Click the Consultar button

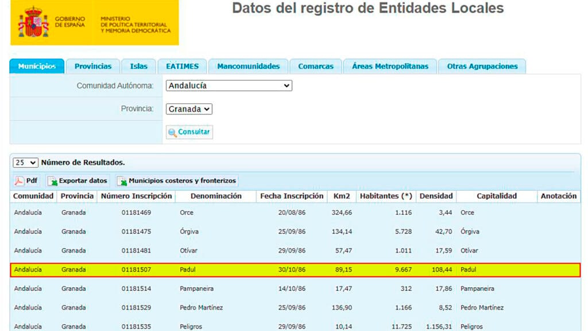[x=189, y=132]
